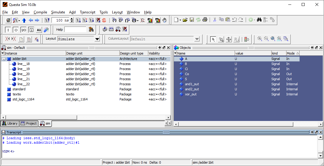Click the Zoom Out magnifier icon
Screen dimensions: 324x166
point(266,39)
